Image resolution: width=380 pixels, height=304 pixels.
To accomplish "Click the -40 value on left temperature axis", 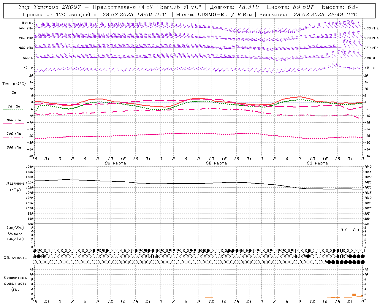I will [31, 156].
